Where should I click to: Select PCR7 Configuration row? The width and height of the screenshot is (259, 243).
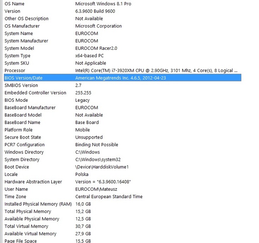pyautogui.click(x=123, y=145)
